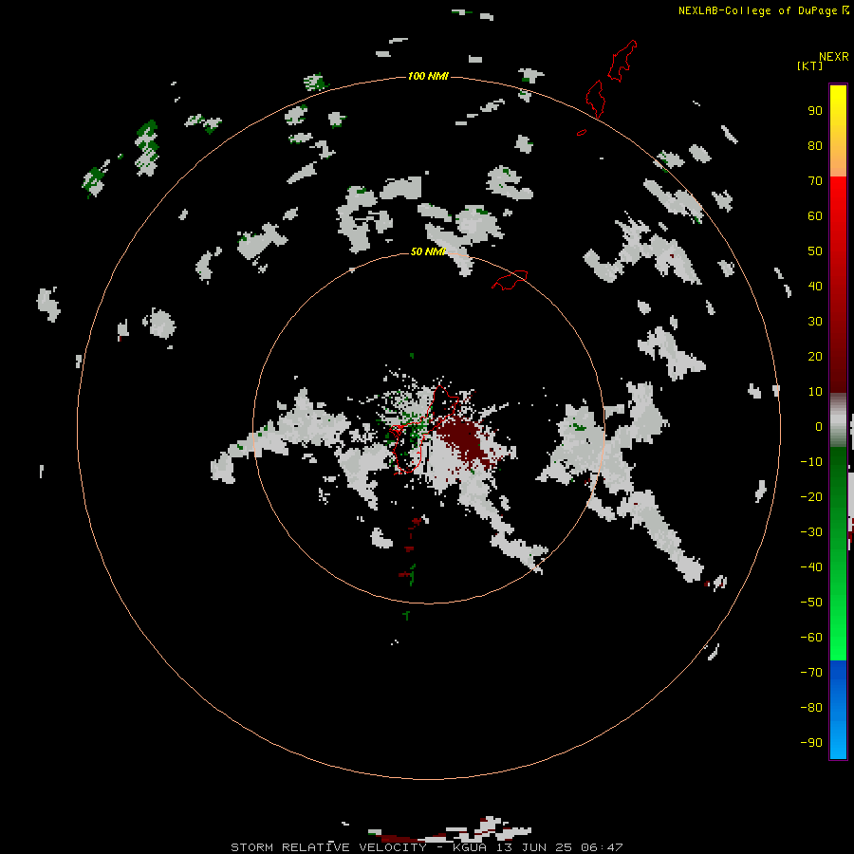Image resolution: width=854 pixels, height=854 pixels.
Task: Click the red Rota island outline near the 50 NMI ring
Action: point(510,280)
